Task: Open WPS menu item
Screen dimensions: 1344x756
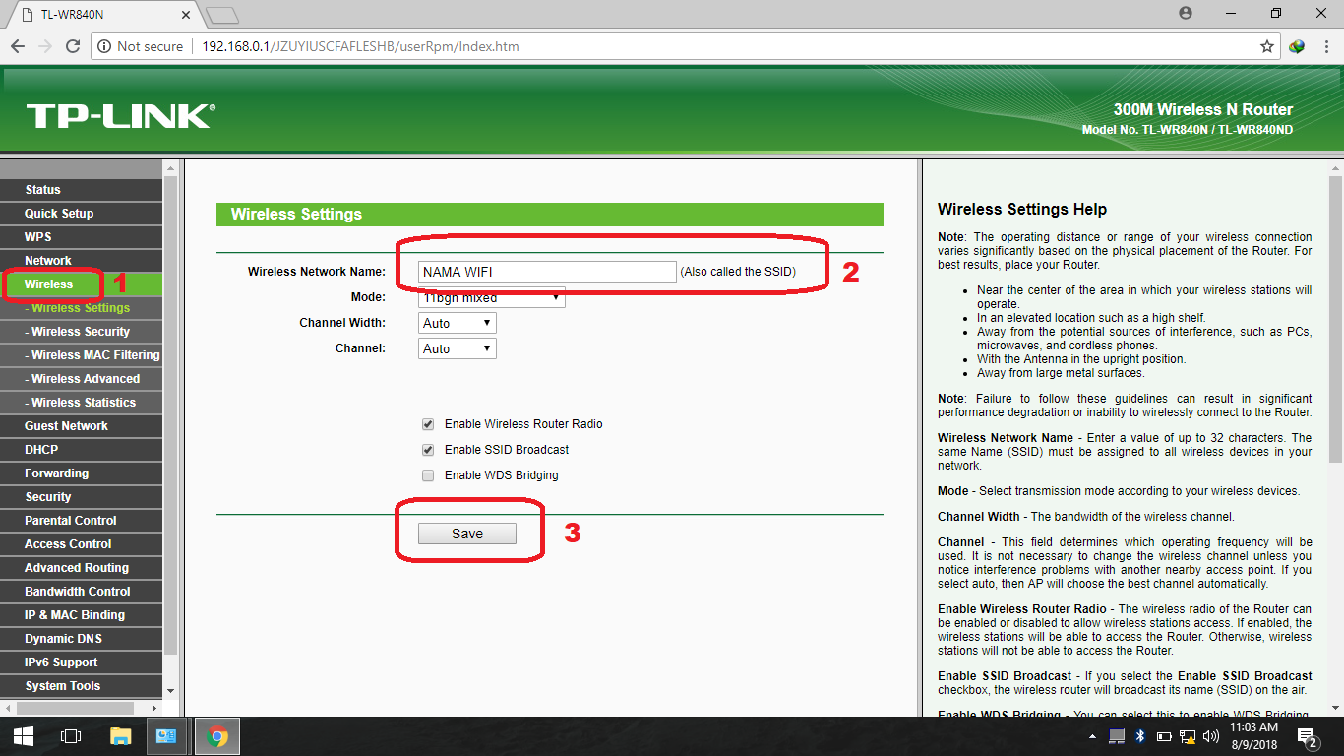Action: tap(81, 237)
